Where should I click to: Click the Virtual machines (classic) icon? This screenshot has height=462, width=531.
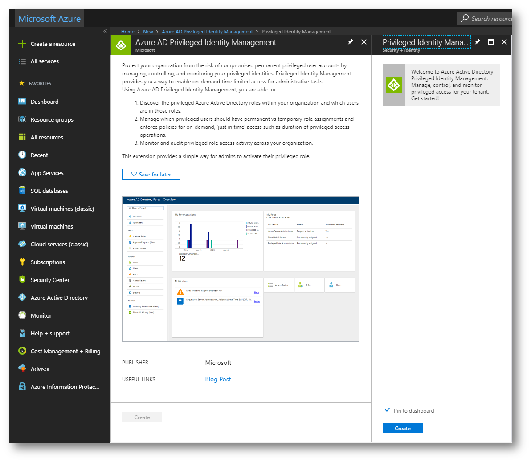pos(22,209)
